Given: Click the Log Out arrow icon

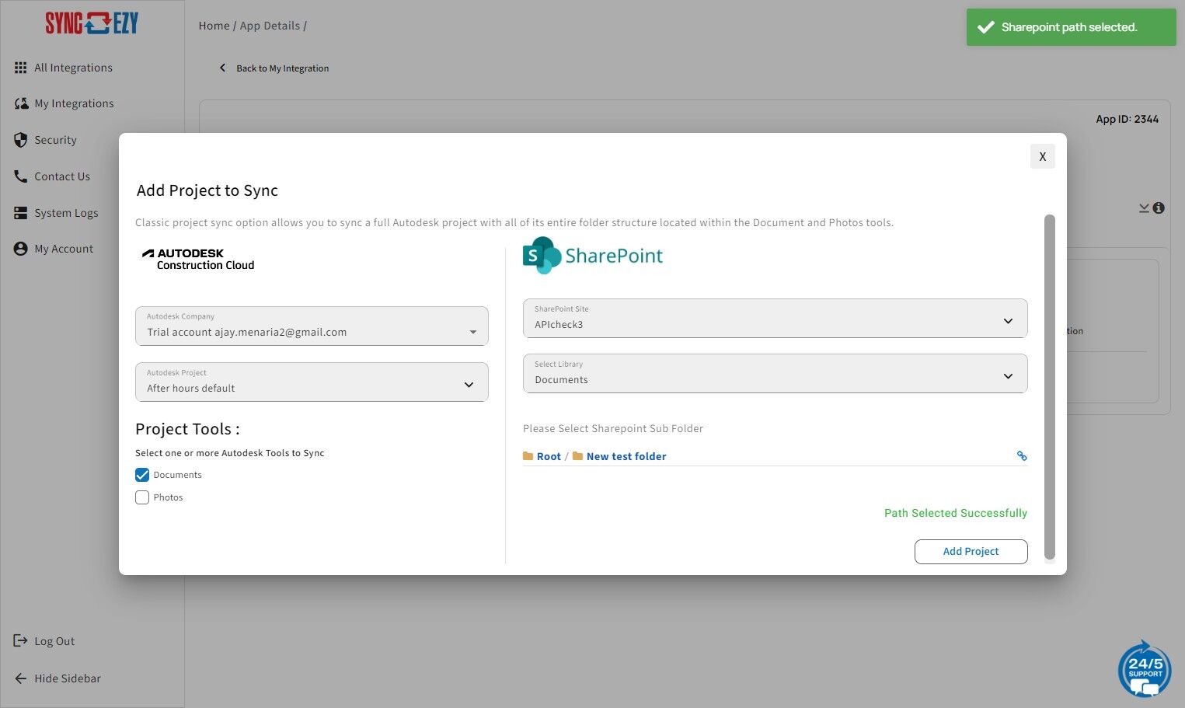Looking at the screenshot, I should (x=21, y=640).
